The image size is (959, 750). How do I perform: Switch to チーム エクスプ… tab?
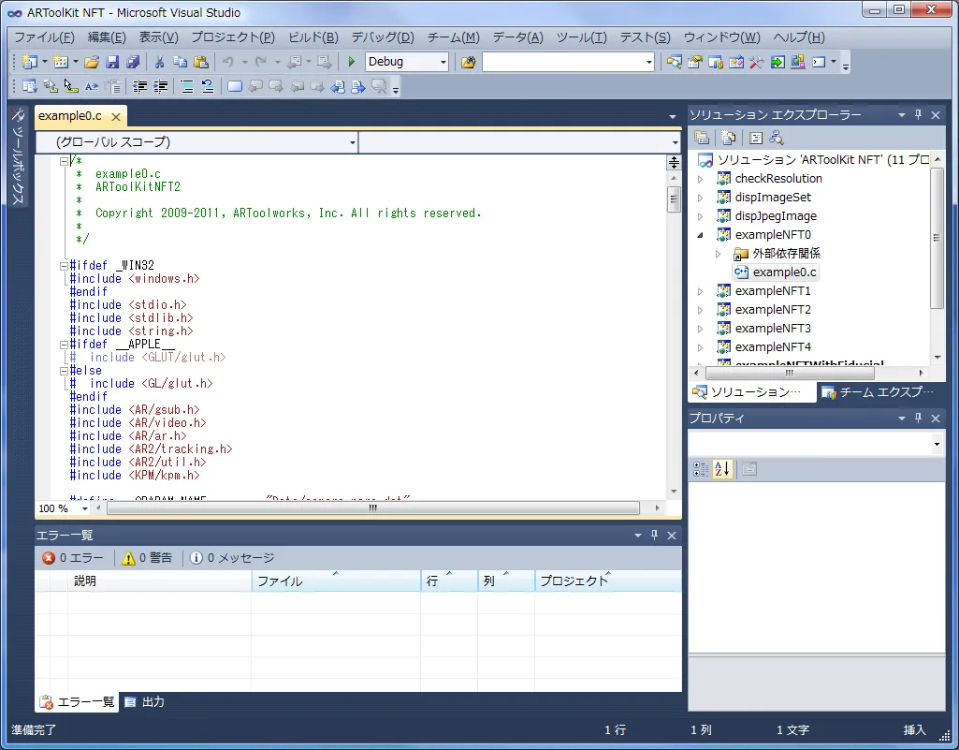879,391
